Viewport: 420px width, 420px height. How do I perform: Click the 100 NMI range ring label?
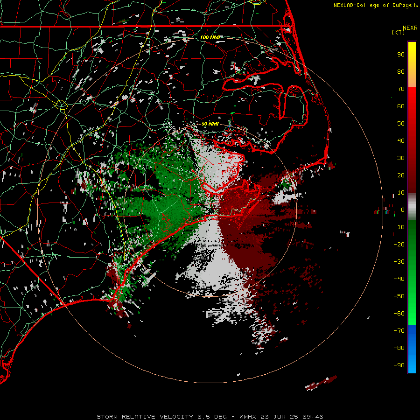point(210,37)
